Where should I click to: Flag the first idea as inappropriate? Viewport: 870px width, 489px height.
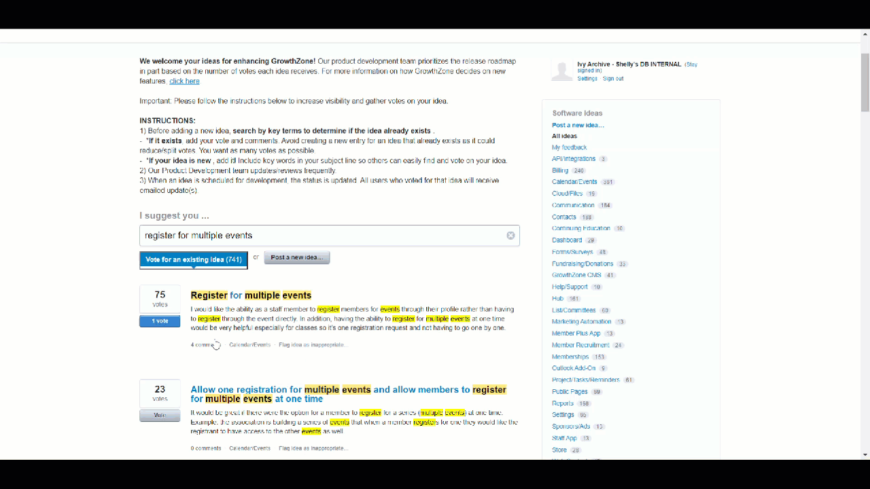point(313,345)
